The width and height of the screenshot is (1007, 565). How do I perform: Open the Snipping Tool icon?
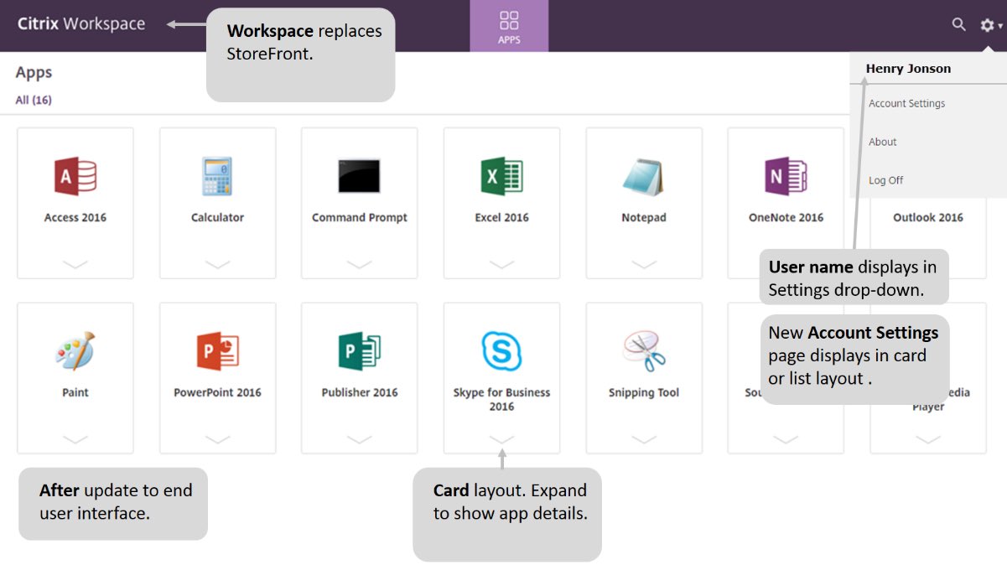click(x=644, y=351)
